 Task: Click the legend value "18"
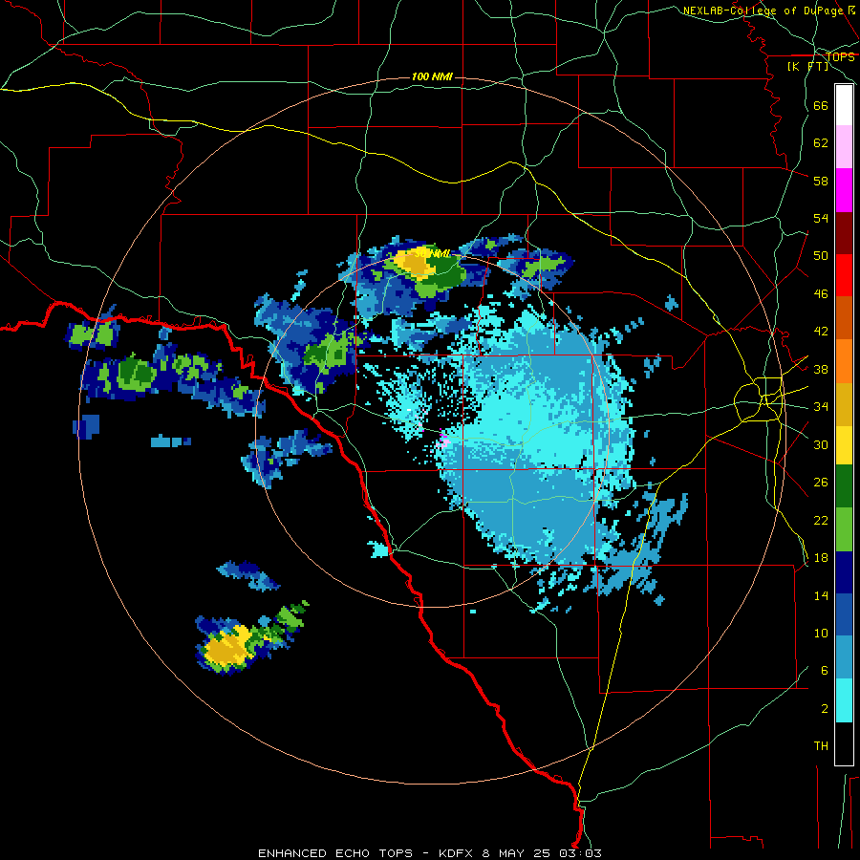(821, 558)
